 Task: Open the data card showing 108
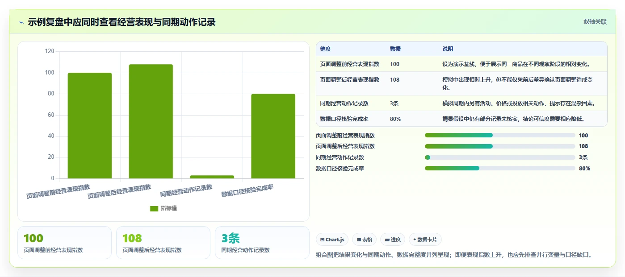click(163, 243)
